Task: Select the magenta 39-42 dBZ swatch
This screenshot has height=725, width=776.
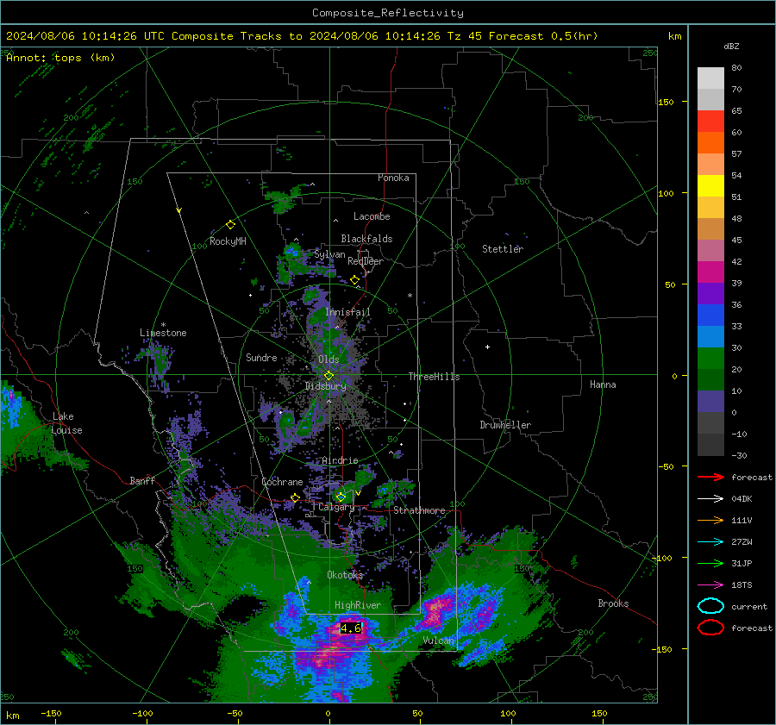Action: click(710, 272)
